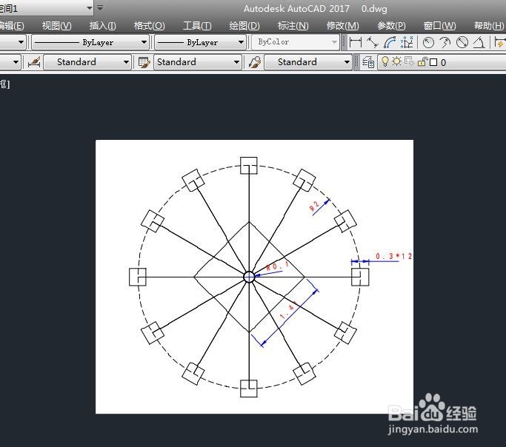Open the Dimension Style manager icon
The image size is (506, 447).
coord(34,62)
